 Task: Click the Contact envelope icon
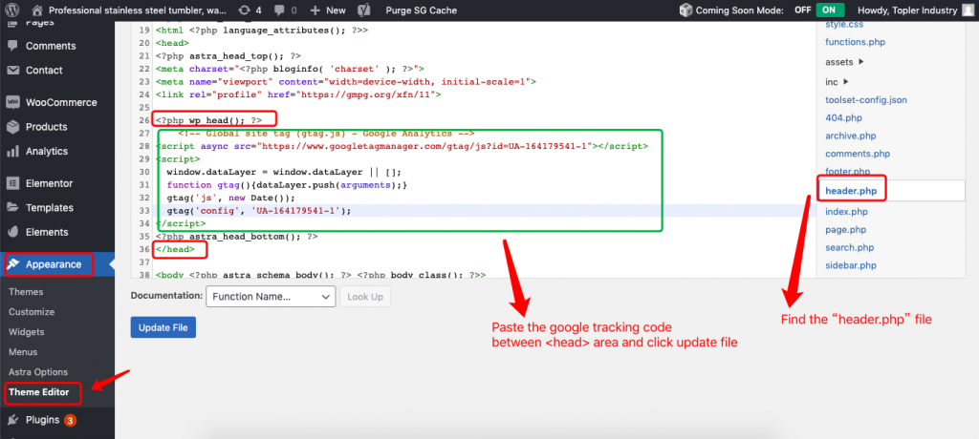[x=12, y=70]
